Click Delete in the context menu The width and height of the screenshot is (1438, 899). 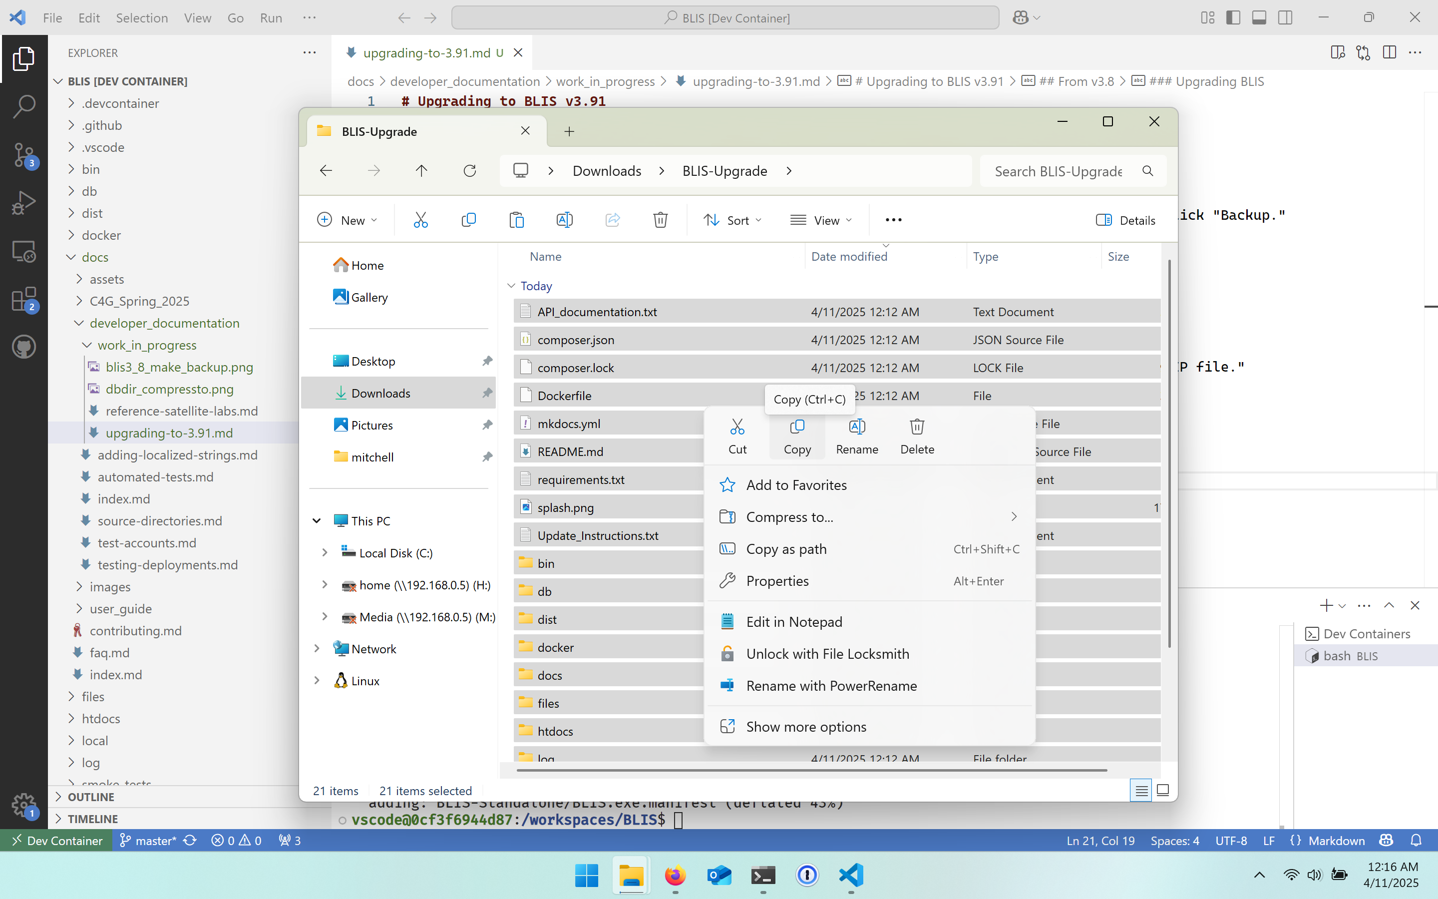pos(917,436)
